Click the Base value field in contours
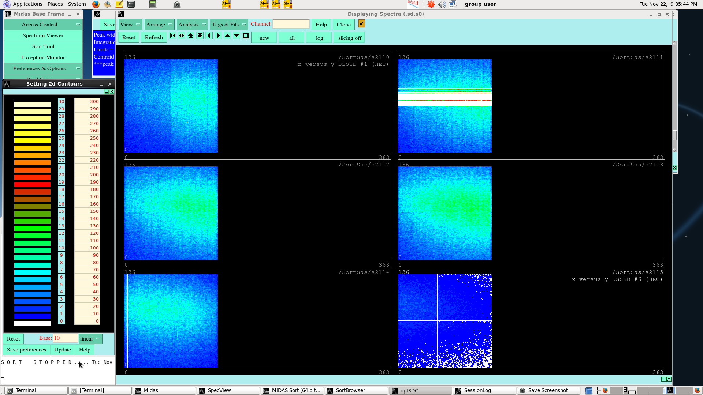703x395 pixels. pyautogui.click(x=65, y=338)
